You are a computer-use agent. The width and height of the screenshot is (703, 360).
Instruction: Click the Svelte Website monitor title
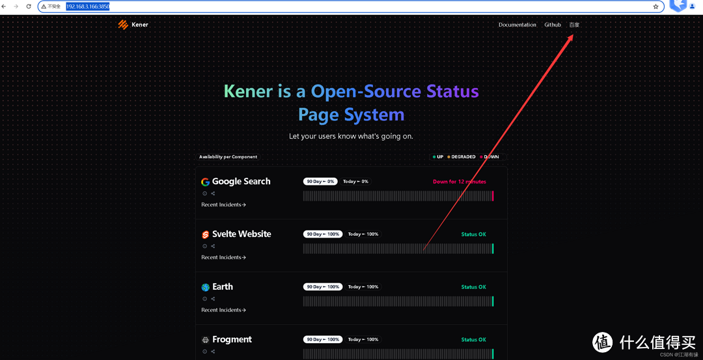click(241, 234)
